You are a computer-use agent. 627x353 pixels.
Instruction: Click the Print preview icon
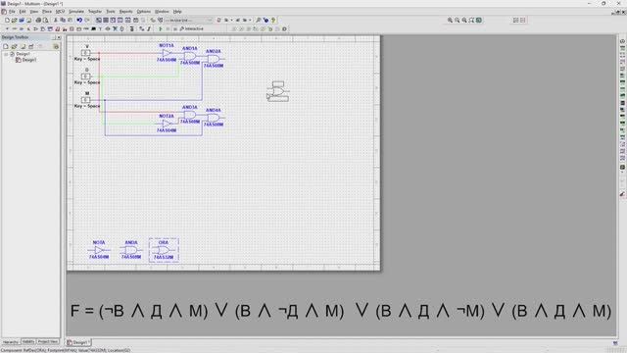tap(46, 20)
